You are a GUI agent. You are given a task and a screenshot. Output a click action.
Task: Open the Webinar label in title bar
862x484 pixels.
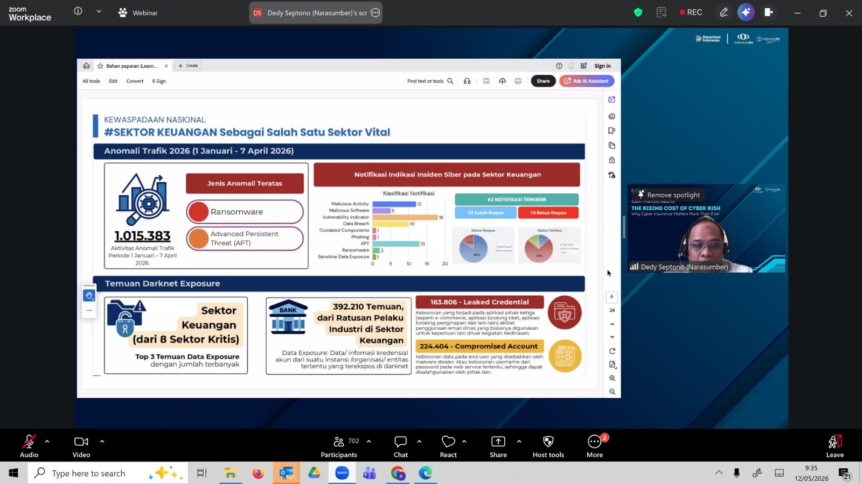pyautogui.click(x=138, y=12)
